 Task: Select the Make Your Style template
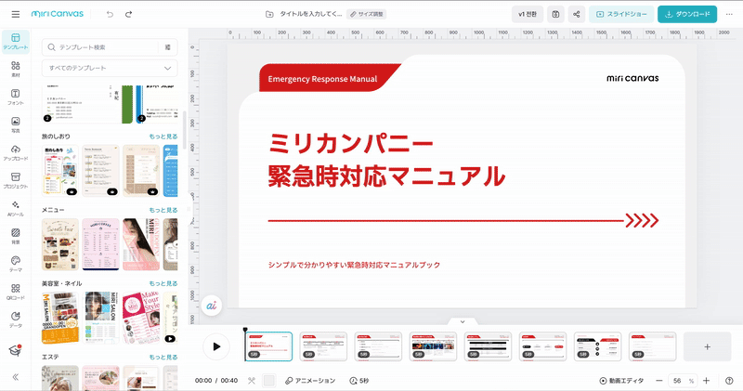141,318
